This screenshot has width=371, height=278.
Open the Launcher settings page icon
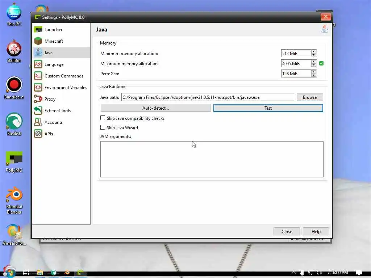pos(38,30)
